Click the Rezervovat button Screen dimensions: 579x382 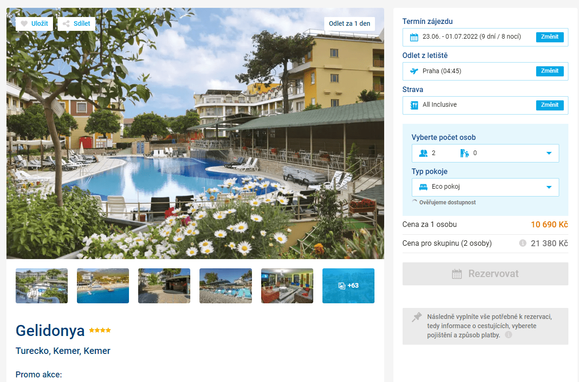485,274
